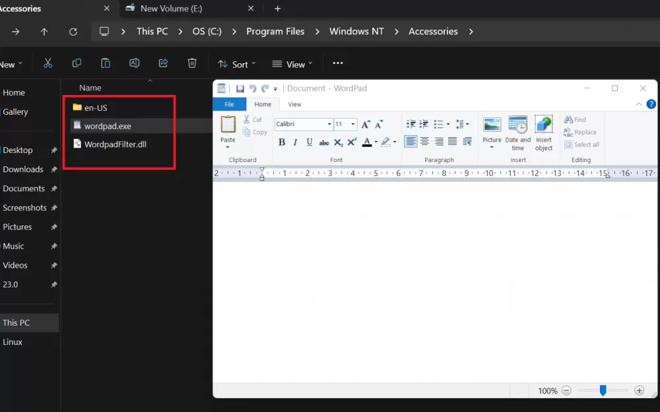The image size is (660, 412).
Task: Expand the Customize Quick Access Toolbar arrow
Action: coord(275,89)
